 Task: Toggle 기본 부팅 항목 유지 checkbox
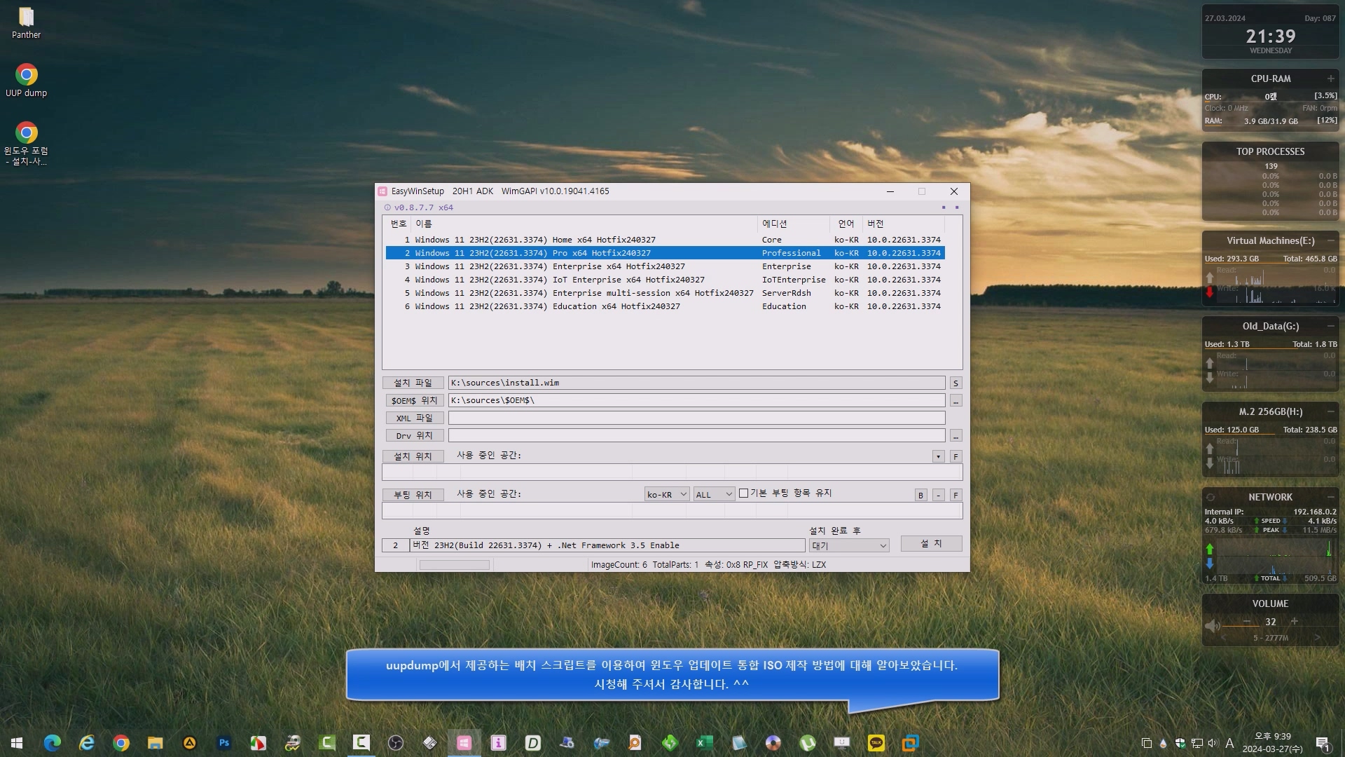(x=744, y=493)
